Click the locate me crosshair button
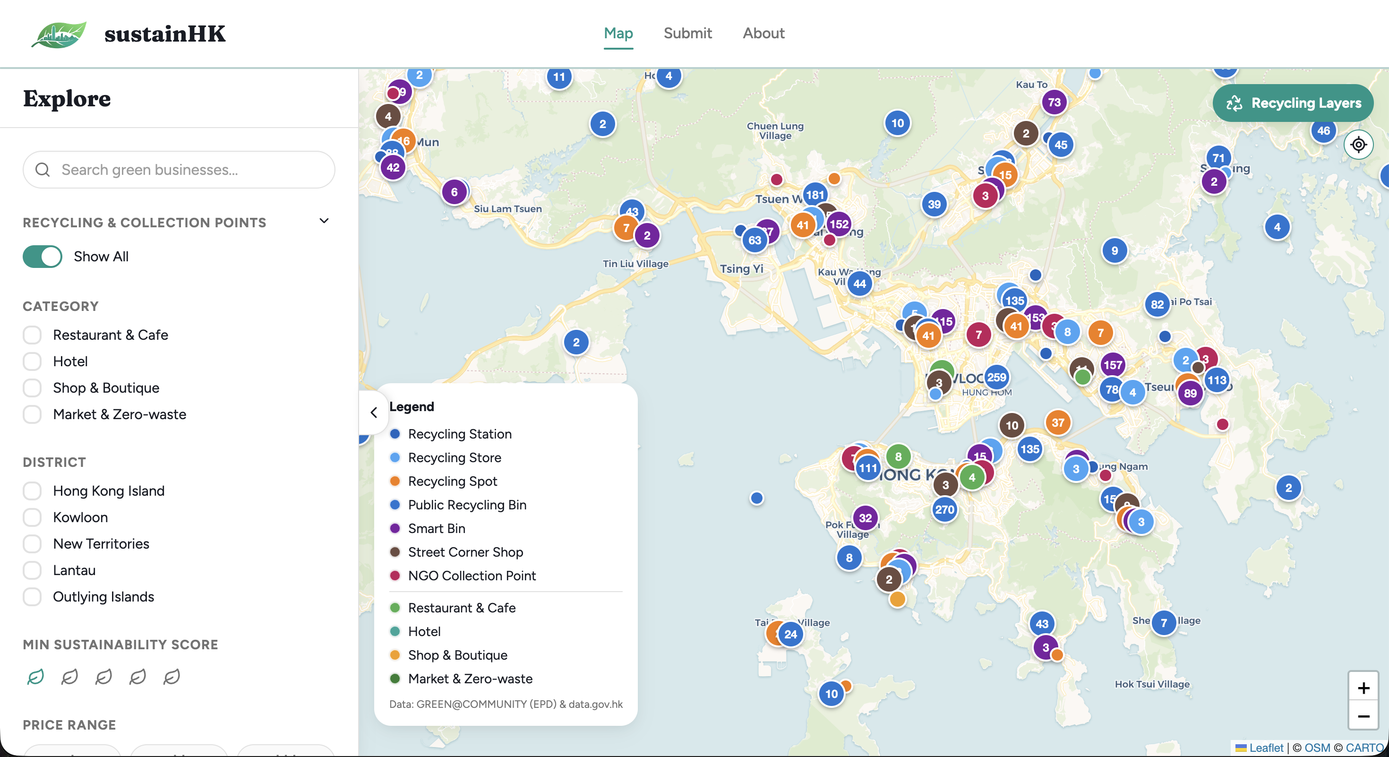Screen dimensions: 1389x757 click(1358, 145)
